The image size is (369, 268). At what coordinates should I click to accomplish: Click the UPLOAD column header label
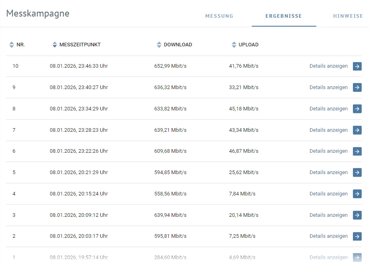(249, 44)
